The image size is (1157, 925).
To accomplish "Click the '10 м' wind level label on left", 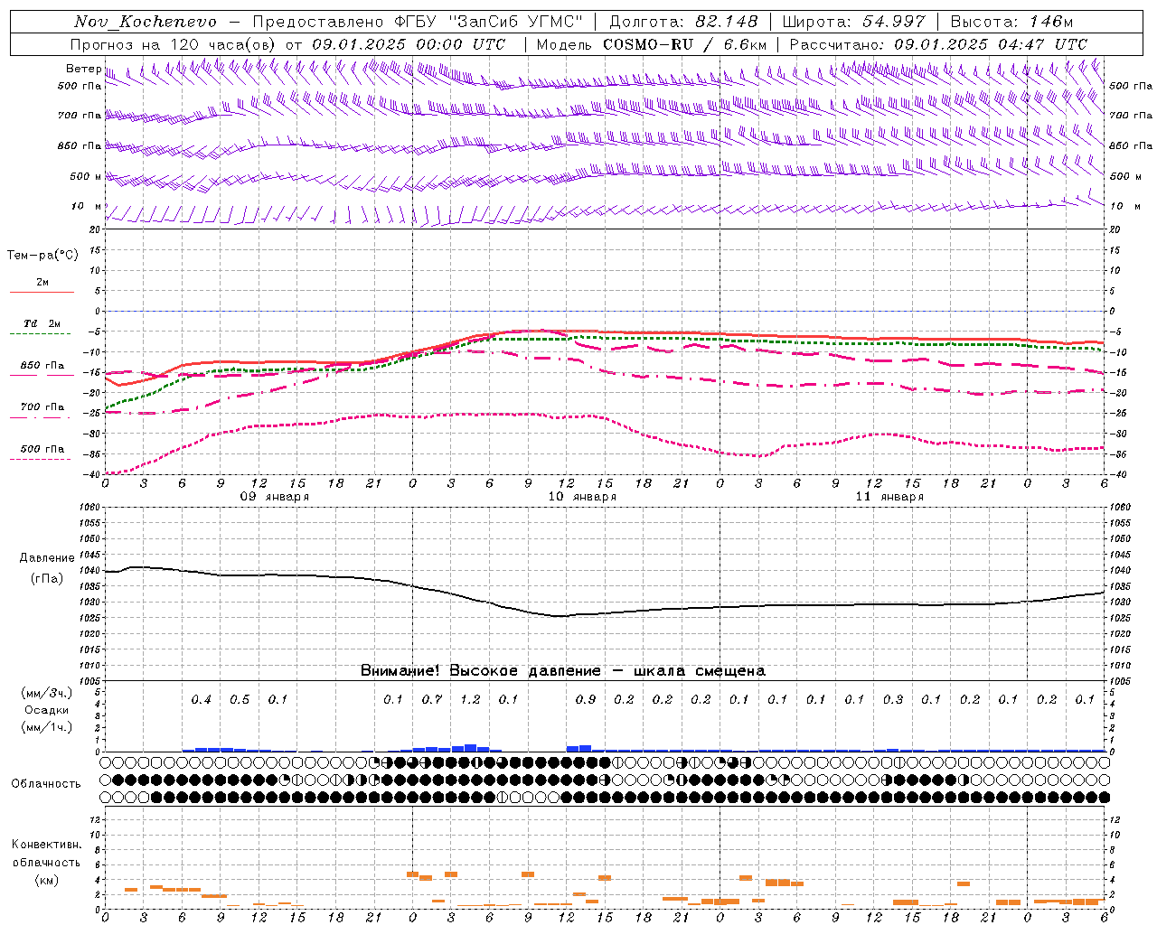I will [x=86, y=206].
